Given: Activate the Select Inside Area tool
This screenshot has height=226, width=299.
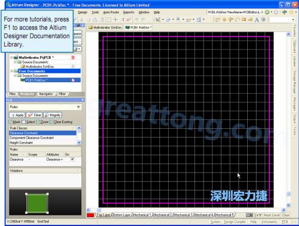Looking at the screenshot, I should pos(109,19).
